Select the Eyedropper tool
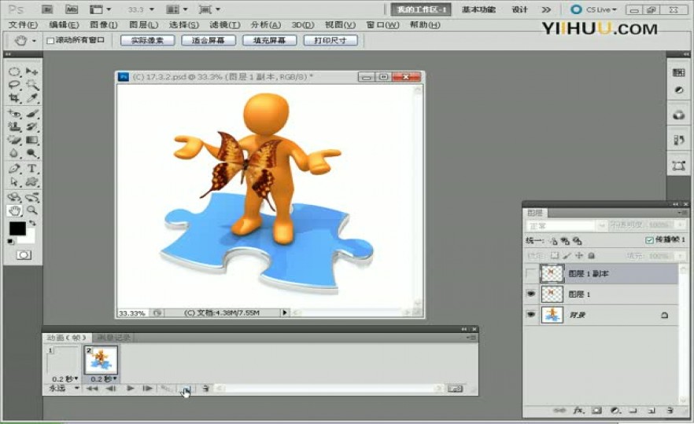This screenshot has width=694, height=424. coord(31,97)
